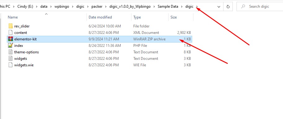Click the index PHP file icon
The image size is (283, 119).
click(11, 46)
